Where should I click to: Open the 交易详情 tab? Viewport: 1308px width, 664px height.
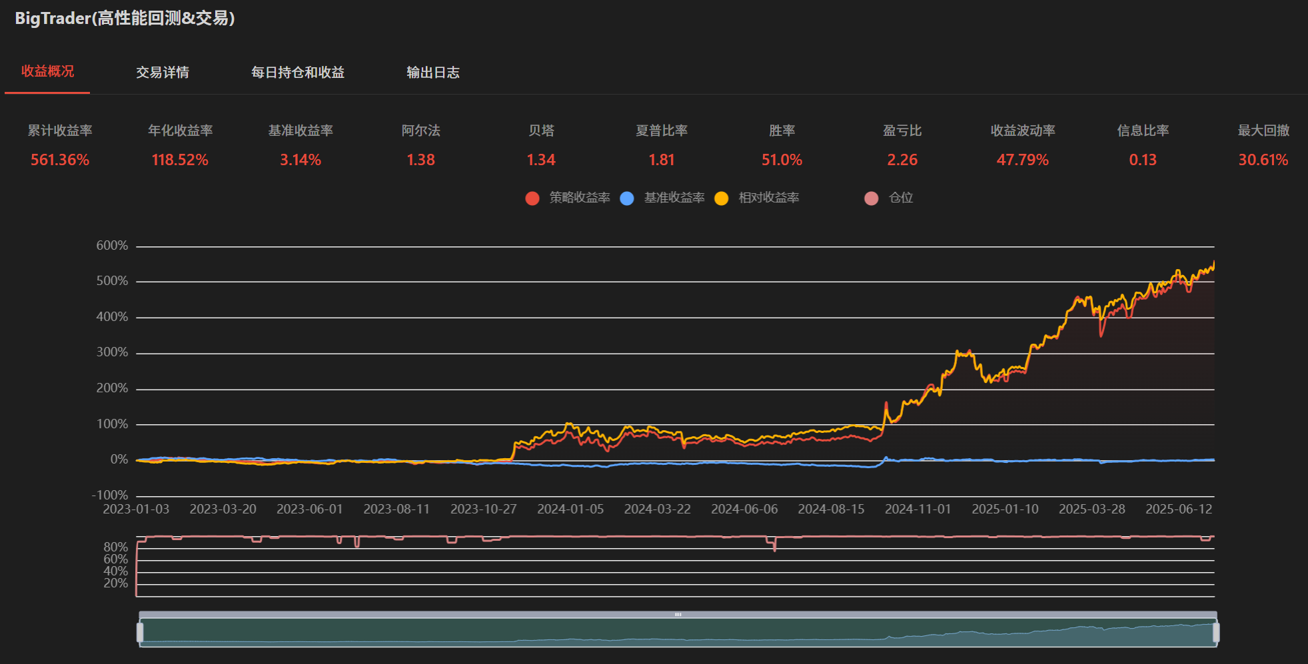pyautogui.click(x=163, y=72)
